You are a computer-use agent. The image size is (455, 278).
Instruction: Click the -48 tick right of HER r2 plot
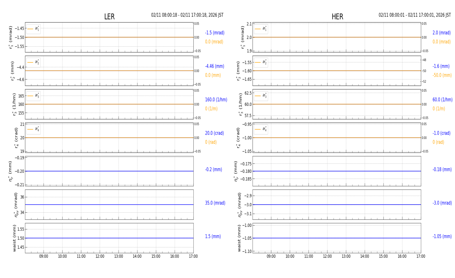point(424,60)
